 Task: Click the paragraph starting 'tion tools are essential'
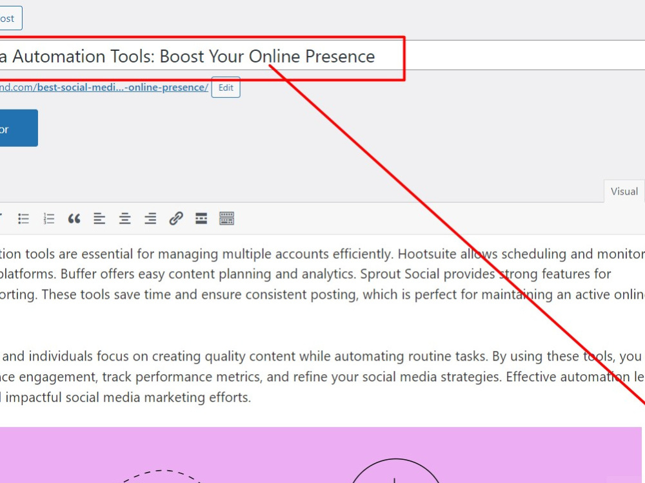click(x=322, y=274)
